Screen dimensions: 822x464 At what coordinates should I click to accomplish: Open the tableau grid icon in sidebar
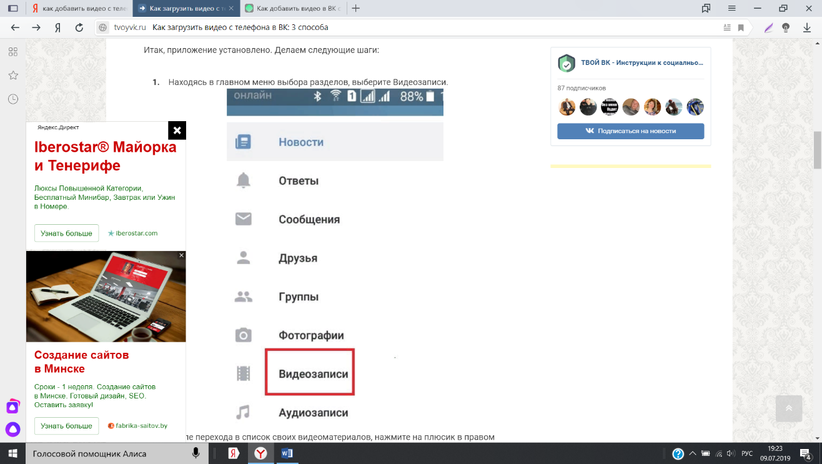tap(12, 52)
